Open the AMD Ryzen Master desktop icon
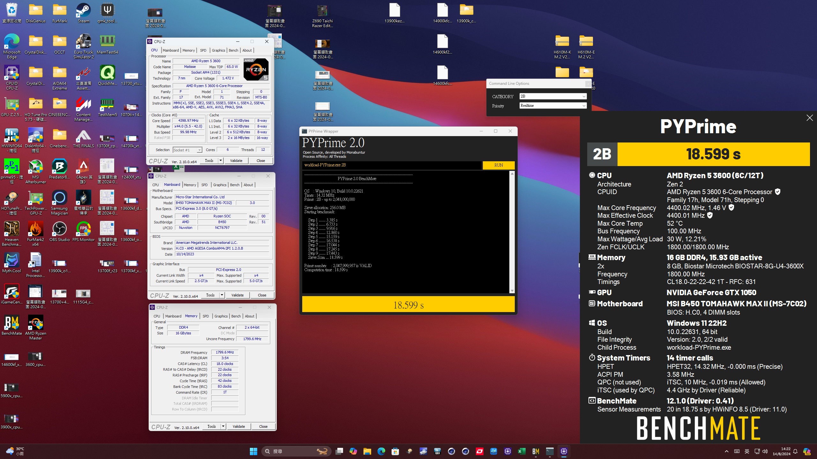Image resolution: width=817 pixels, height=459 pixels. tap(36, 328)
